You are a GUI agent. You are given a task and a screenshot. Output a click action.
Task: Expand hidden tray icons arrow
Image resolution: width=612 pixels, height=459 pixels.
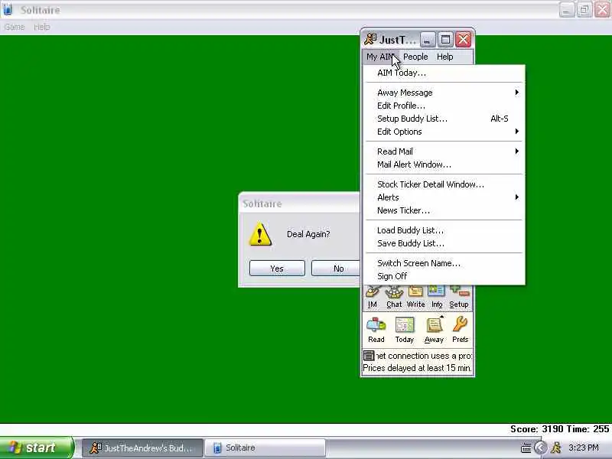coord(541,448)
